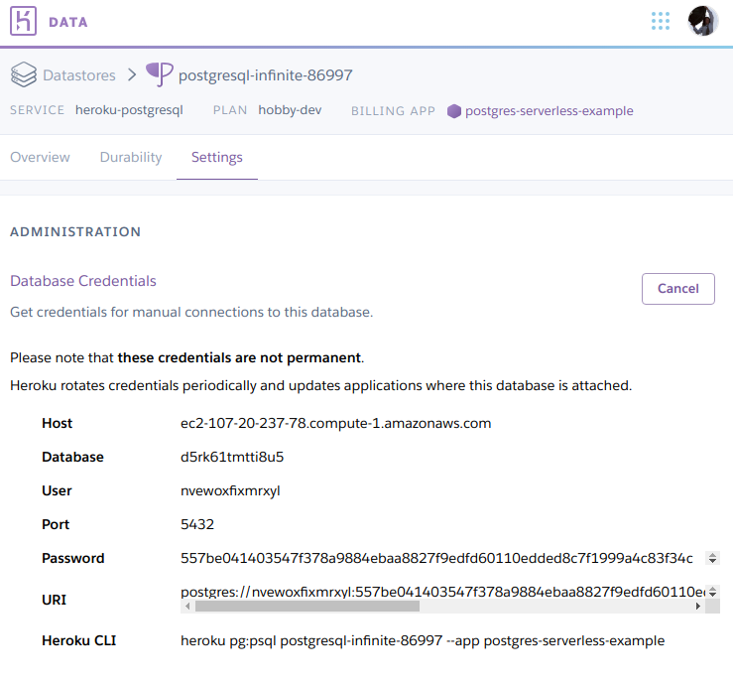
Task: Go to the Datastores breadcrumb link
Action: coord(79,75)
